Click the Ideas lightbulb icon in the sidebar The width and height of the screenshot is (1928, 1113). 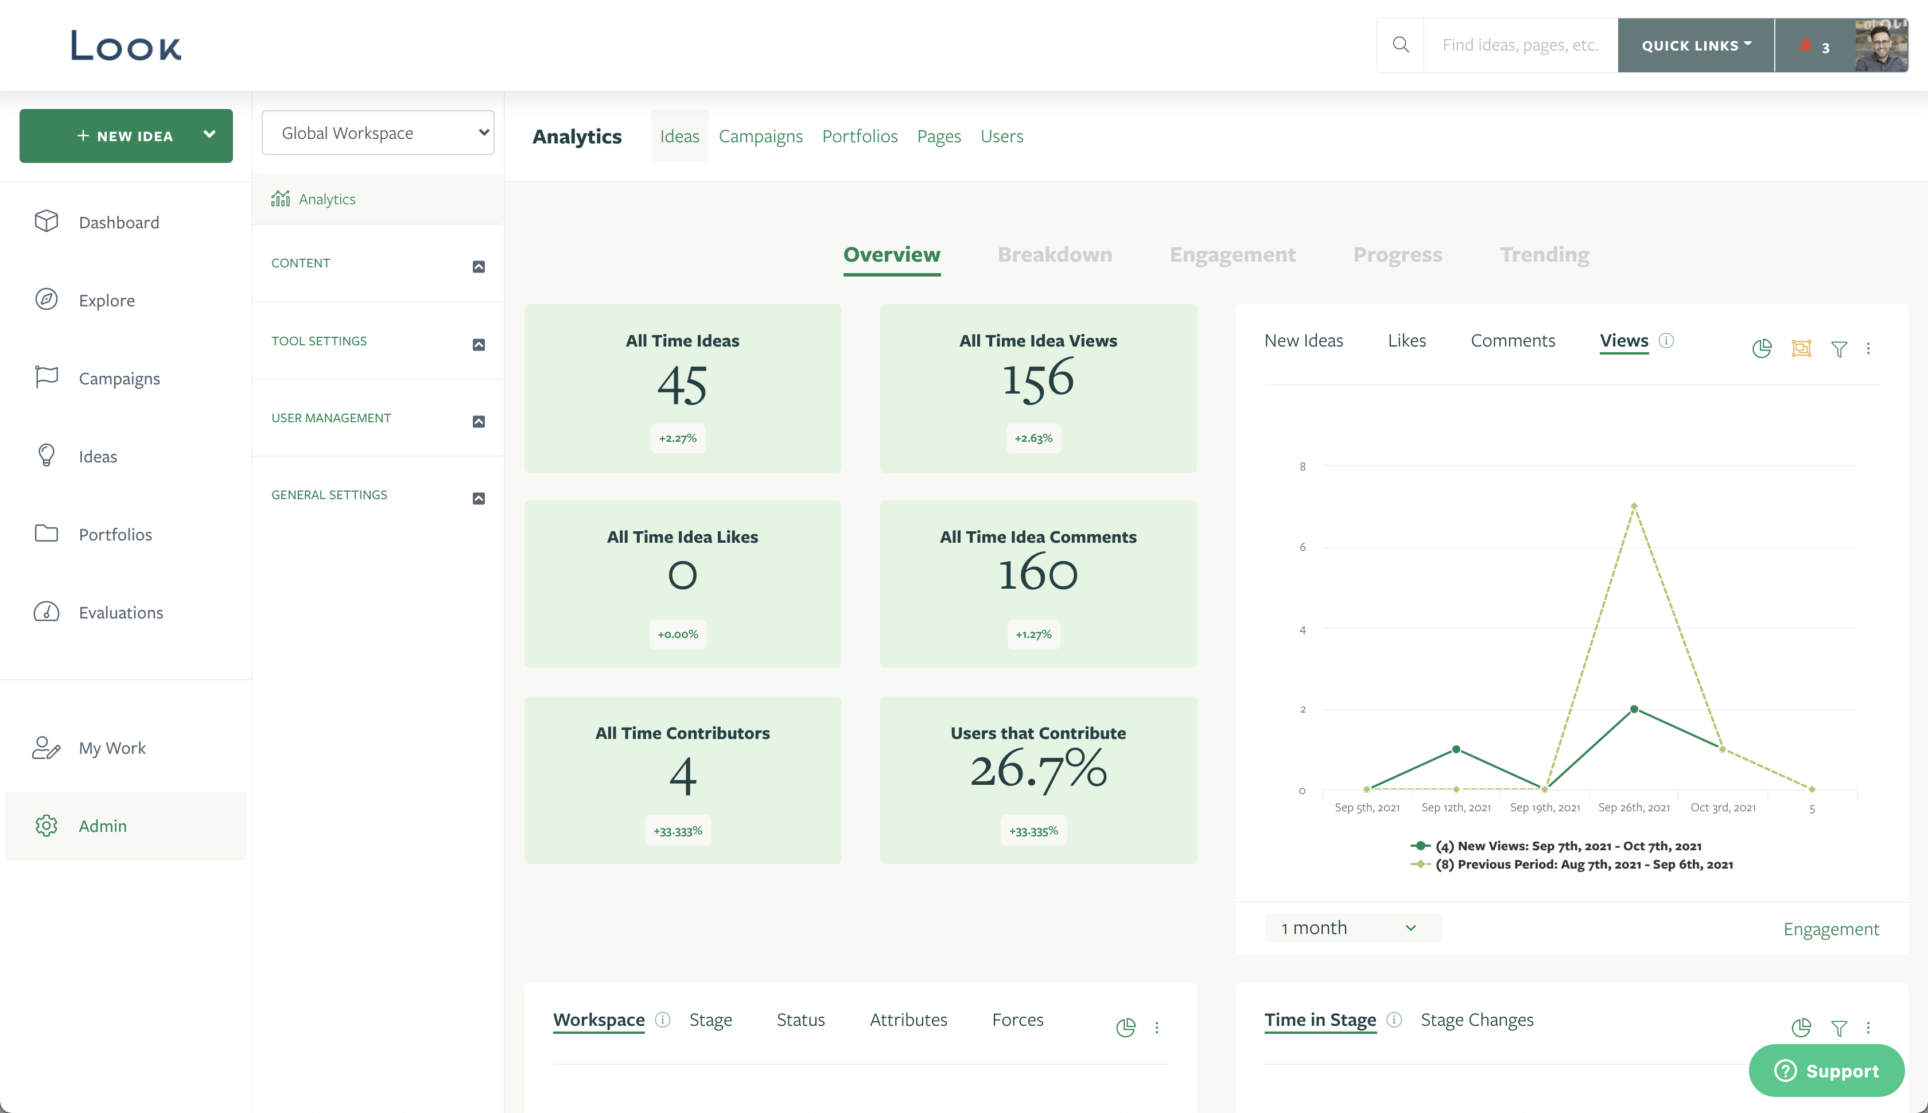tap(46, 455)
